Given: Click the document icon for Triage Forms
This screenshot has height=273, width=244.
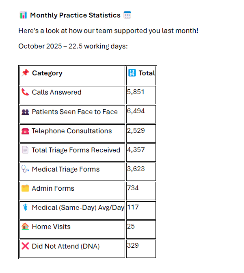Looking at the screenshot, I should (25, 150).
